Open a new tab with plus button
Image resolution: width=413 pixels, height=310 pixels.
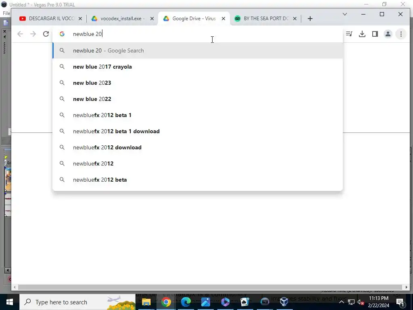(x=310, y=19)
